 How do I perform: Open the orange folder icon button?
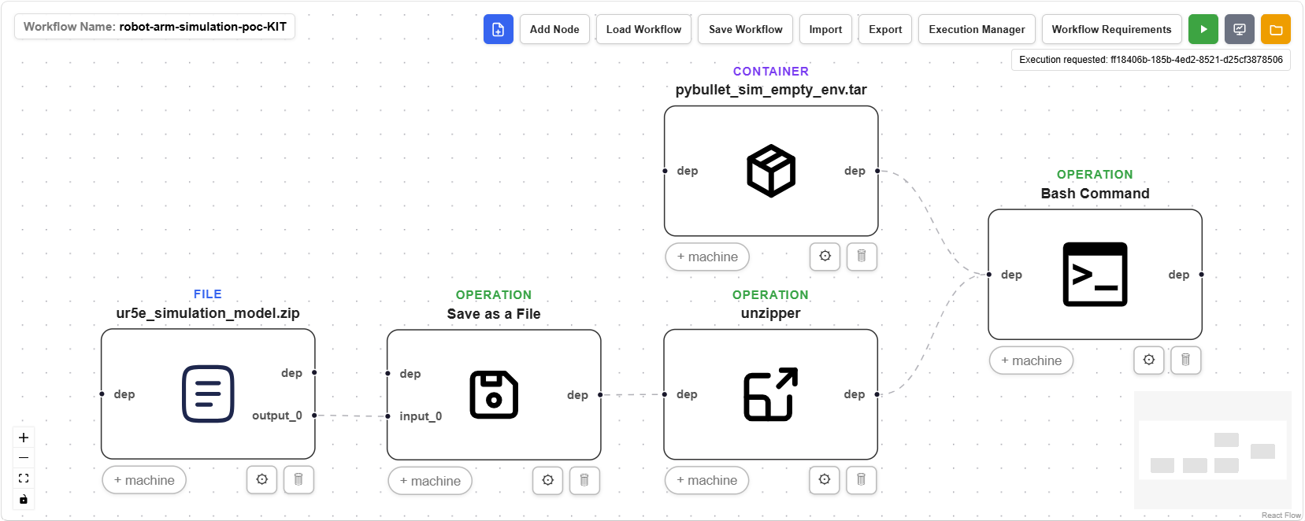click(1276, 29)
